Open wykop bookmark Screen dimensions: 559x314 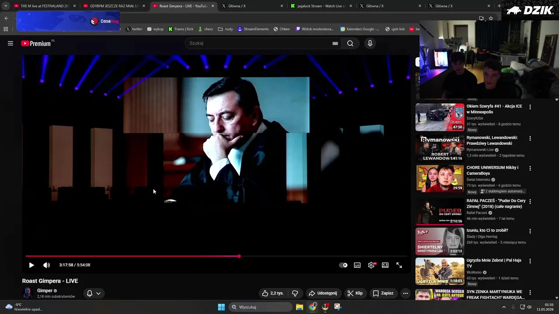(x=155, y=29)
